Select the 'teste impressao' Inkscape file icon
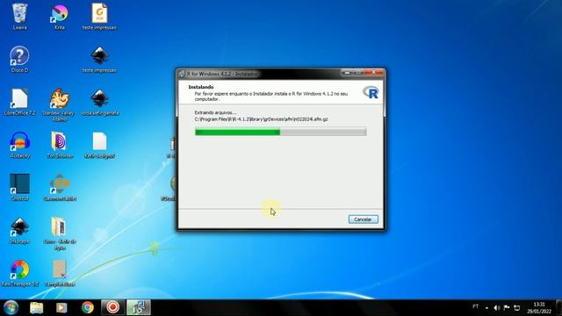 [x=99, y=60]
